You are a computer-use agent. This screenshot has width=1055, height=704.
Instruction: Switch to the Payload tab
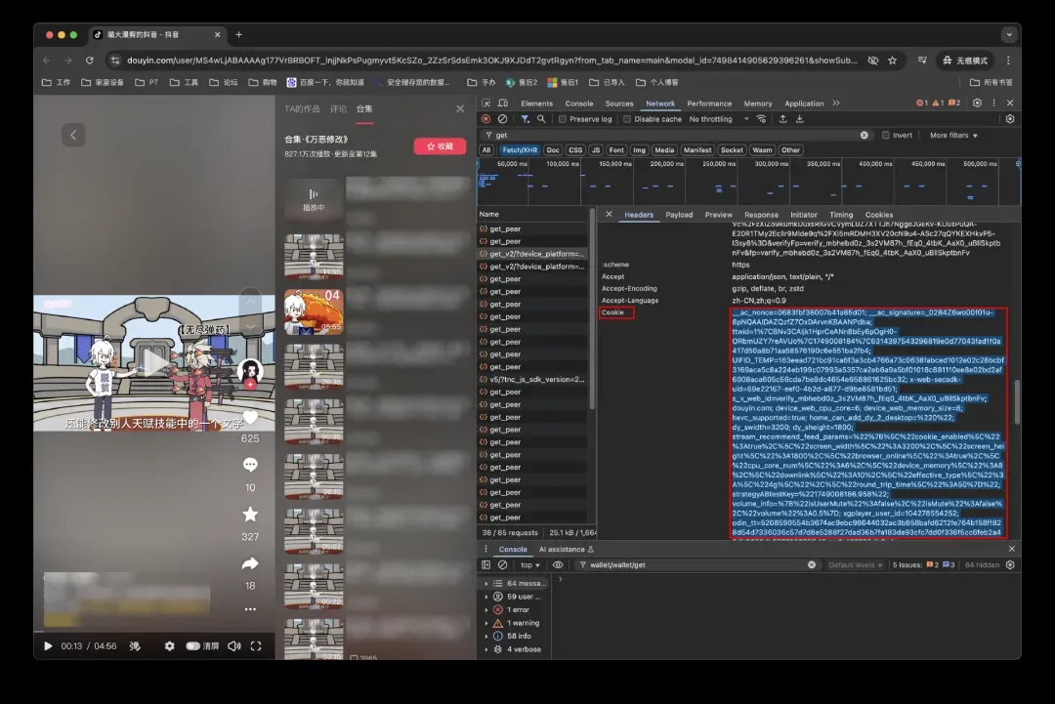679,215
